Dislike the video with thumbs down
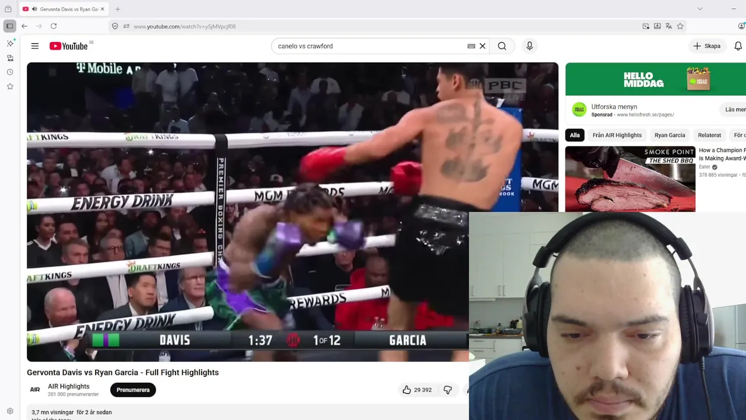Screen dimensions: 746x420 tap(448, 390)
